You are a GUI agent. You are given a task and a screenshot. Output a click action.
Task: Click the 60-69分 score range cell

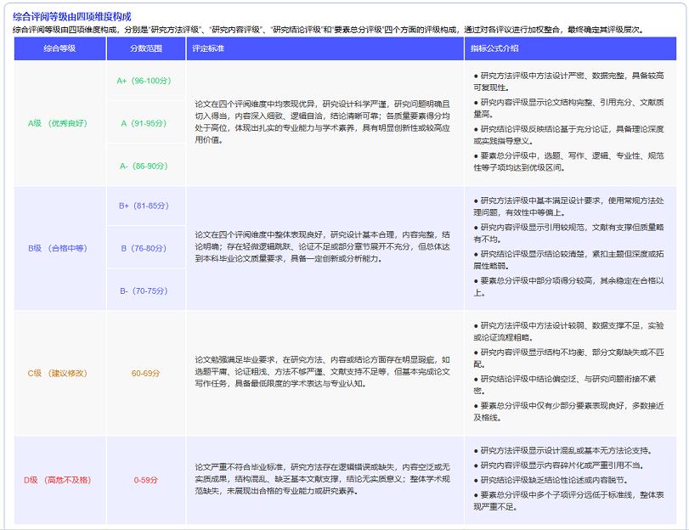[145, 373]
